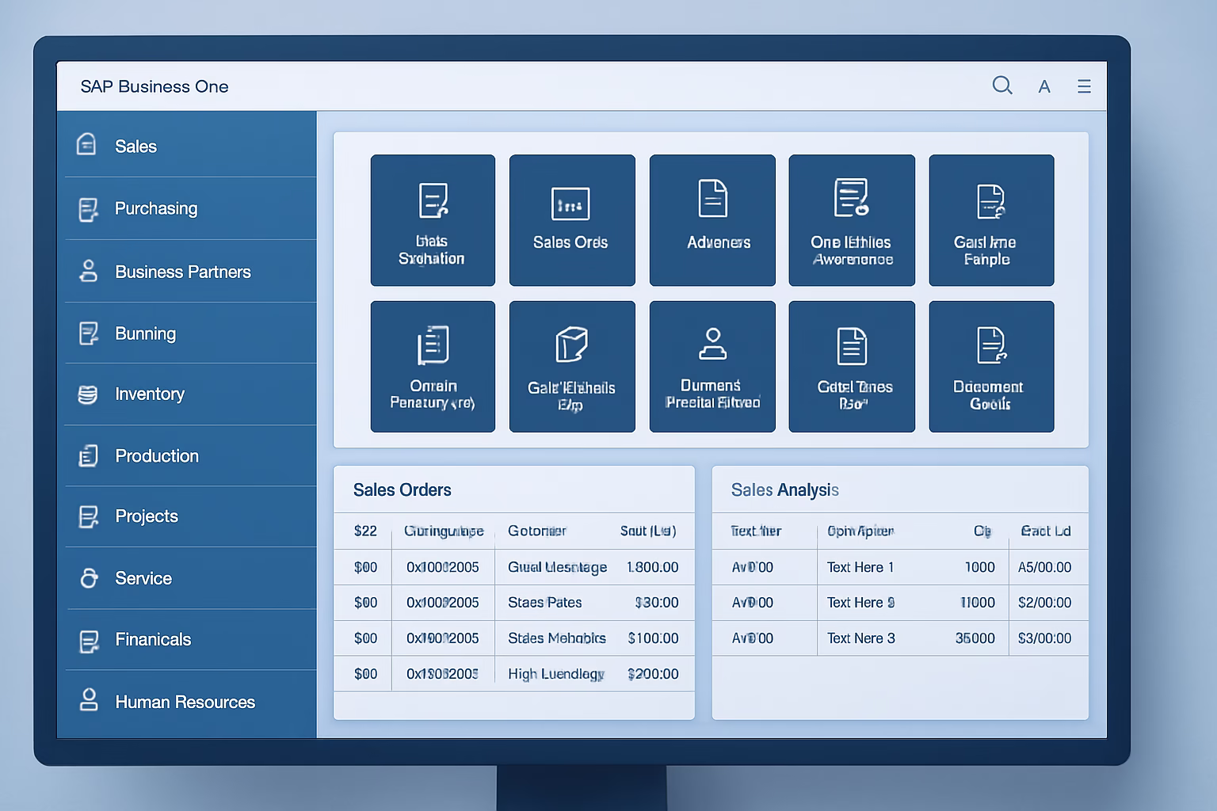Open the hamburger menu icon
This screenshot has height=811, width=1217.
[x=1084, y=86]
